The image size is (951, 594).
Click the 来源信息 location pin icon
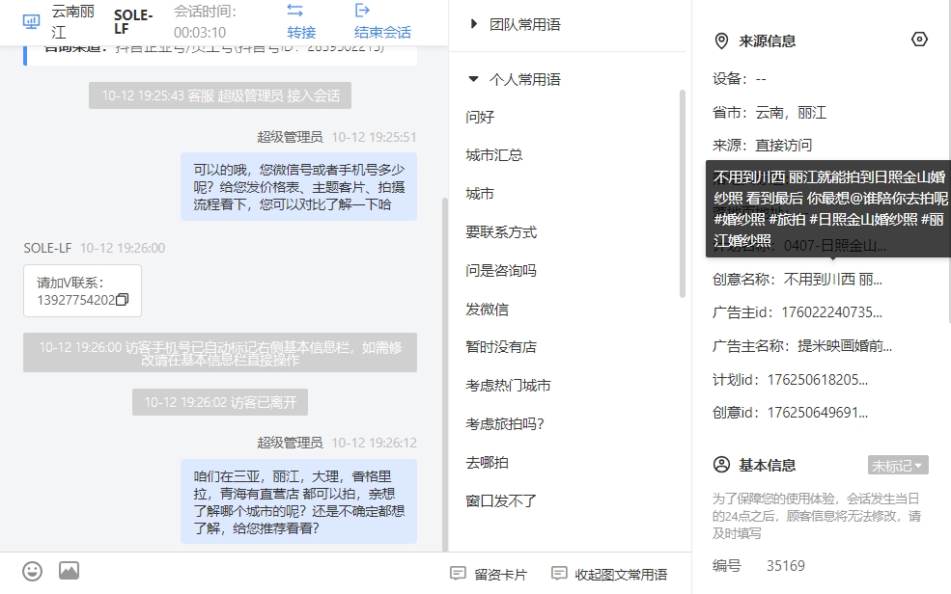[721, 41]
